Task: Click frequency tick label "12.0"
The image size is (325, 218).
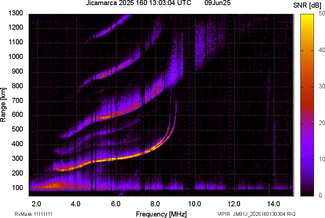Action: pyautogui.click(x=234, y=204)
